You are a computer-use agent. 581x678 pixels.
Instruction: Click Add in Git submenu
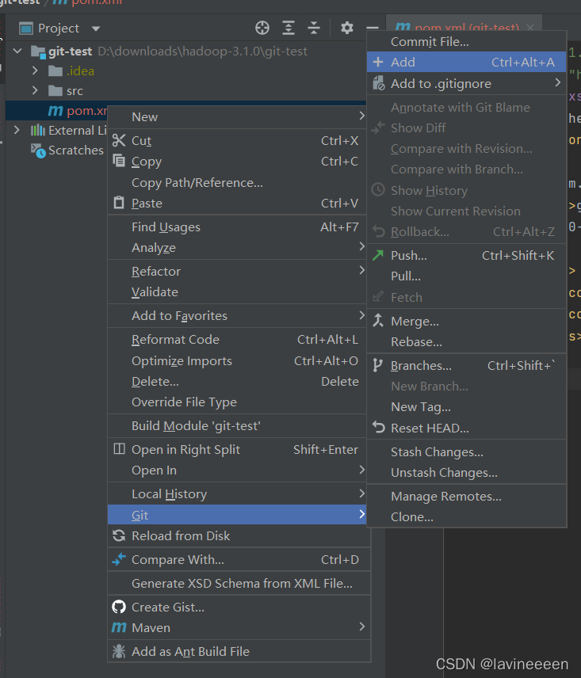(466, 63)
